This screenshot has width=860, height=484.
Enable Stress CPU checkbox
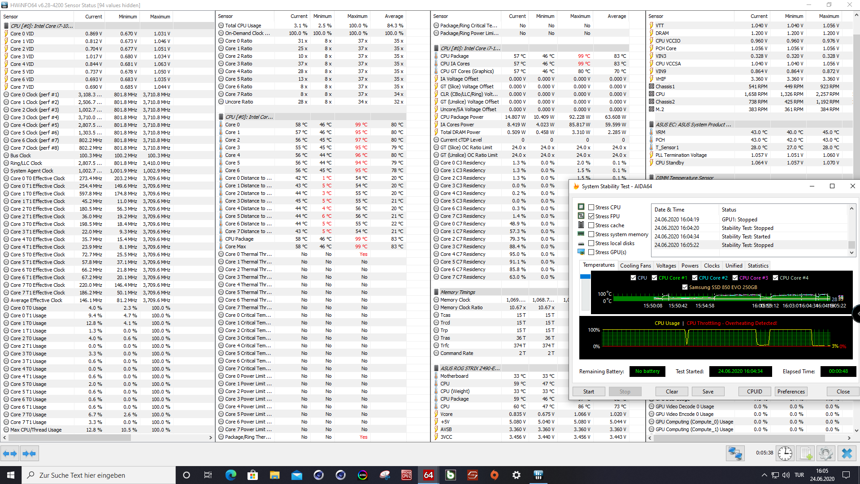[x=591, y=207]
